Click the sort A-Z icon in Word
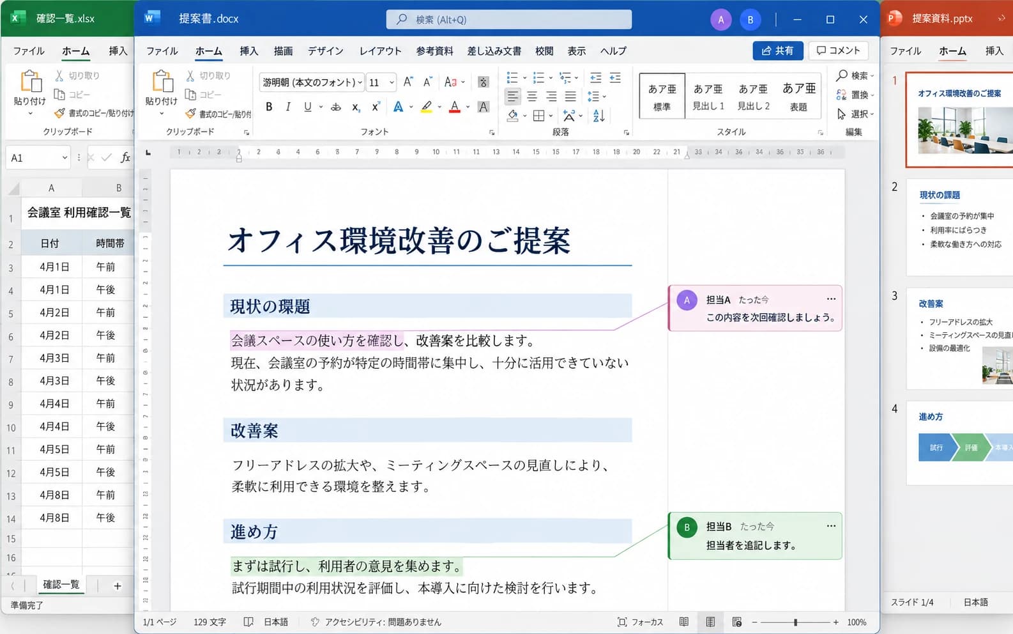Image resolution: width=1013 pixels, height=634 pixels. (598, 116)
